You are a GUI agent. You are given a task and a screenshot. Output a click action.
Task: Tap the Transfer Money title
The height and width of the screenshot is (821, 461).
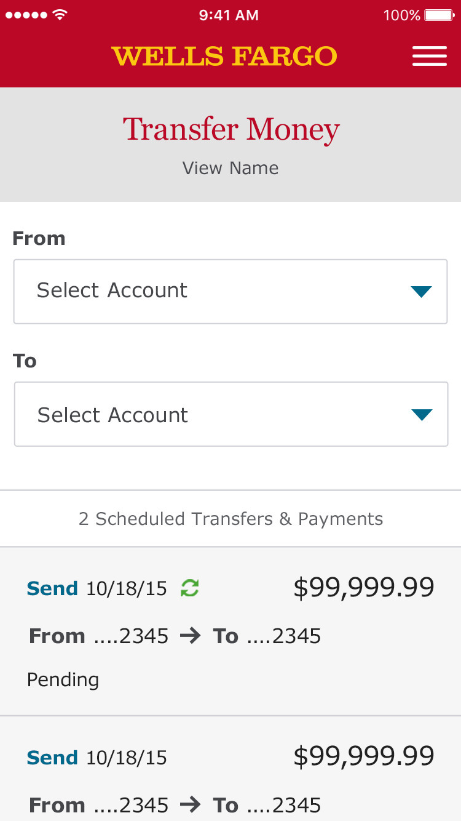pos(231,129)
